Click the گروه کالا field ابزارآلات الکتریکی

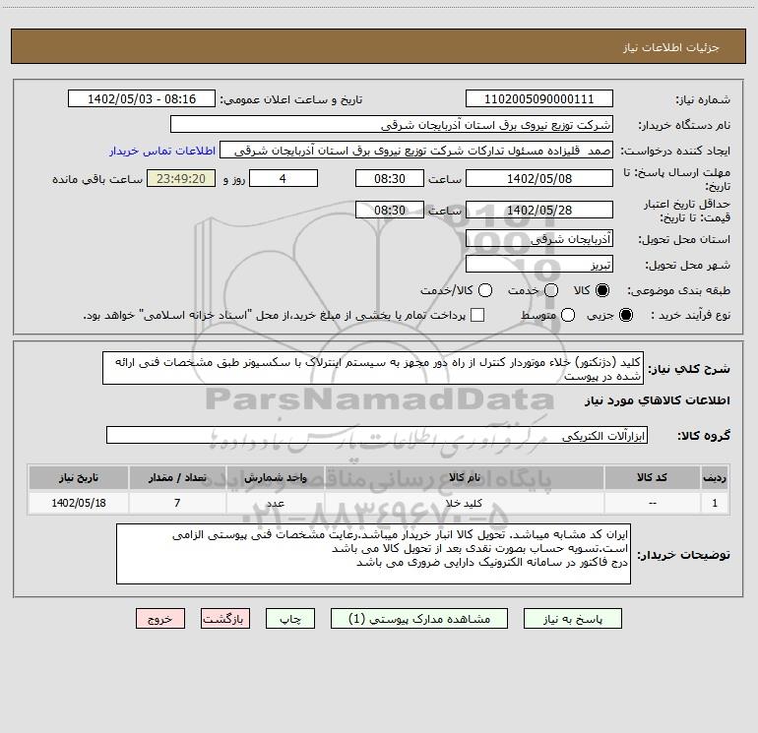(377, 435)
